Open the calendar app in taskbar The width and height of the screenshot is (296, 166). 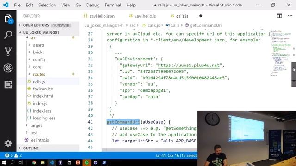tap(69, 162)
